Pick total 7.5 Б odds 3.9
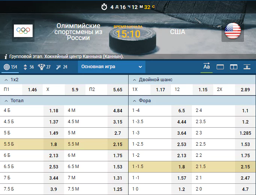The height and width of the screenshot is (195, 256). pyautogui.click(x=54, y=189)
